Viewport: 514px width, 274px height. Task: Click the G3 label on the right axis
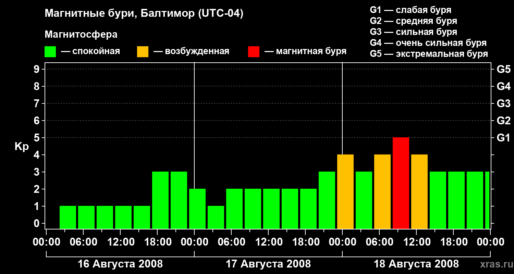point(503,103)
